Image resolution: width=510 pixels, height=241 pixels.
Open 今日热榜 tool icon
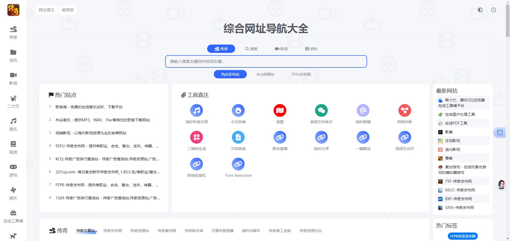(x=238, y=110)
